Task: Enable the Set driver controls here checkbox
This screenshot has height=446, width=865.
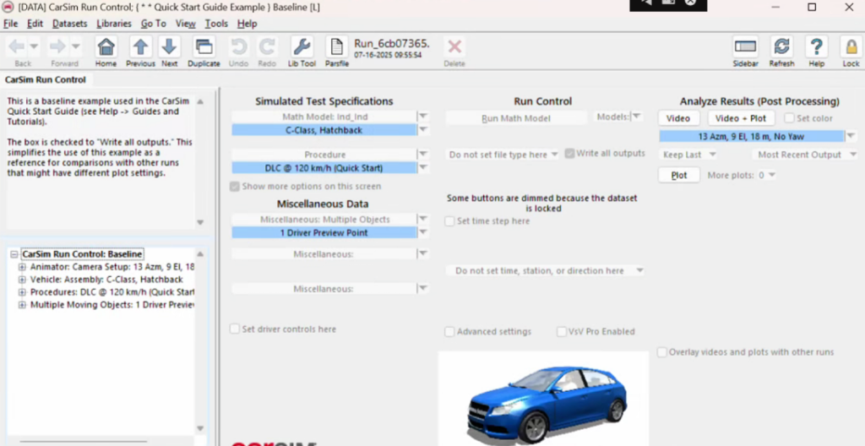Action: click(x=235, y=329)
